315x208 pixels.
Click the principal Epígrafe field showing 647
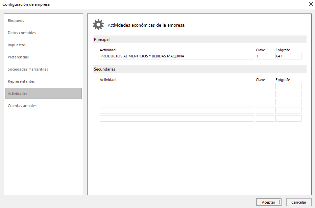point(288,56)
